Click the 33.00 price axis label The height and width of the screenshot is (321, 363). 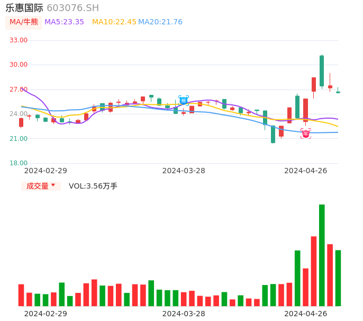point(19,40)
